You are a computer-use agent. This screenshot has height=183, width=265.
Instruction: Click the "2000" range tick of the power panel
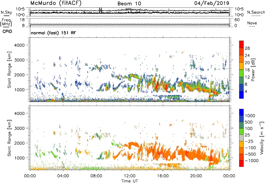(19, 75)
